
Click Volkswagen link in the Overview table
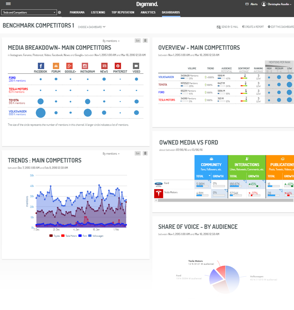click(166, 77)
